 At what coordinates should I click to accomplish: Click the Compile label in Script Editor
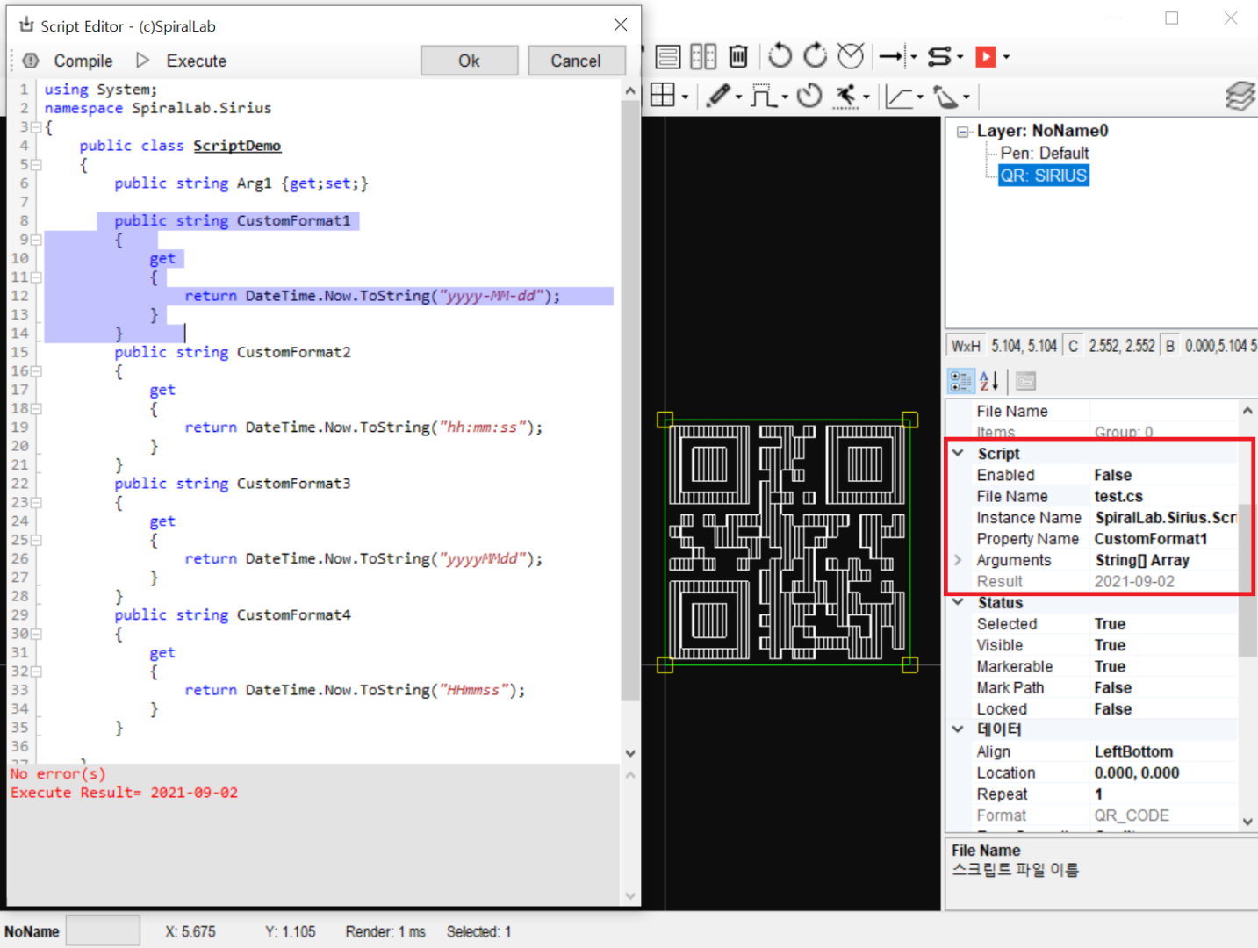point(83,61)
